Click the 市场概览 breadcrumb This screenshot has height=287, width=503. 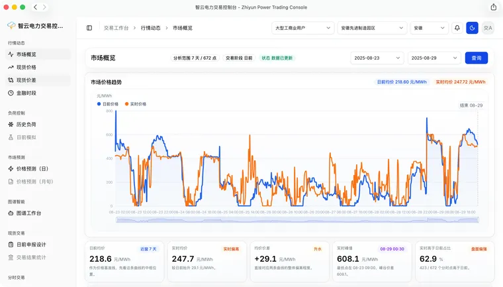coord(183,28)
